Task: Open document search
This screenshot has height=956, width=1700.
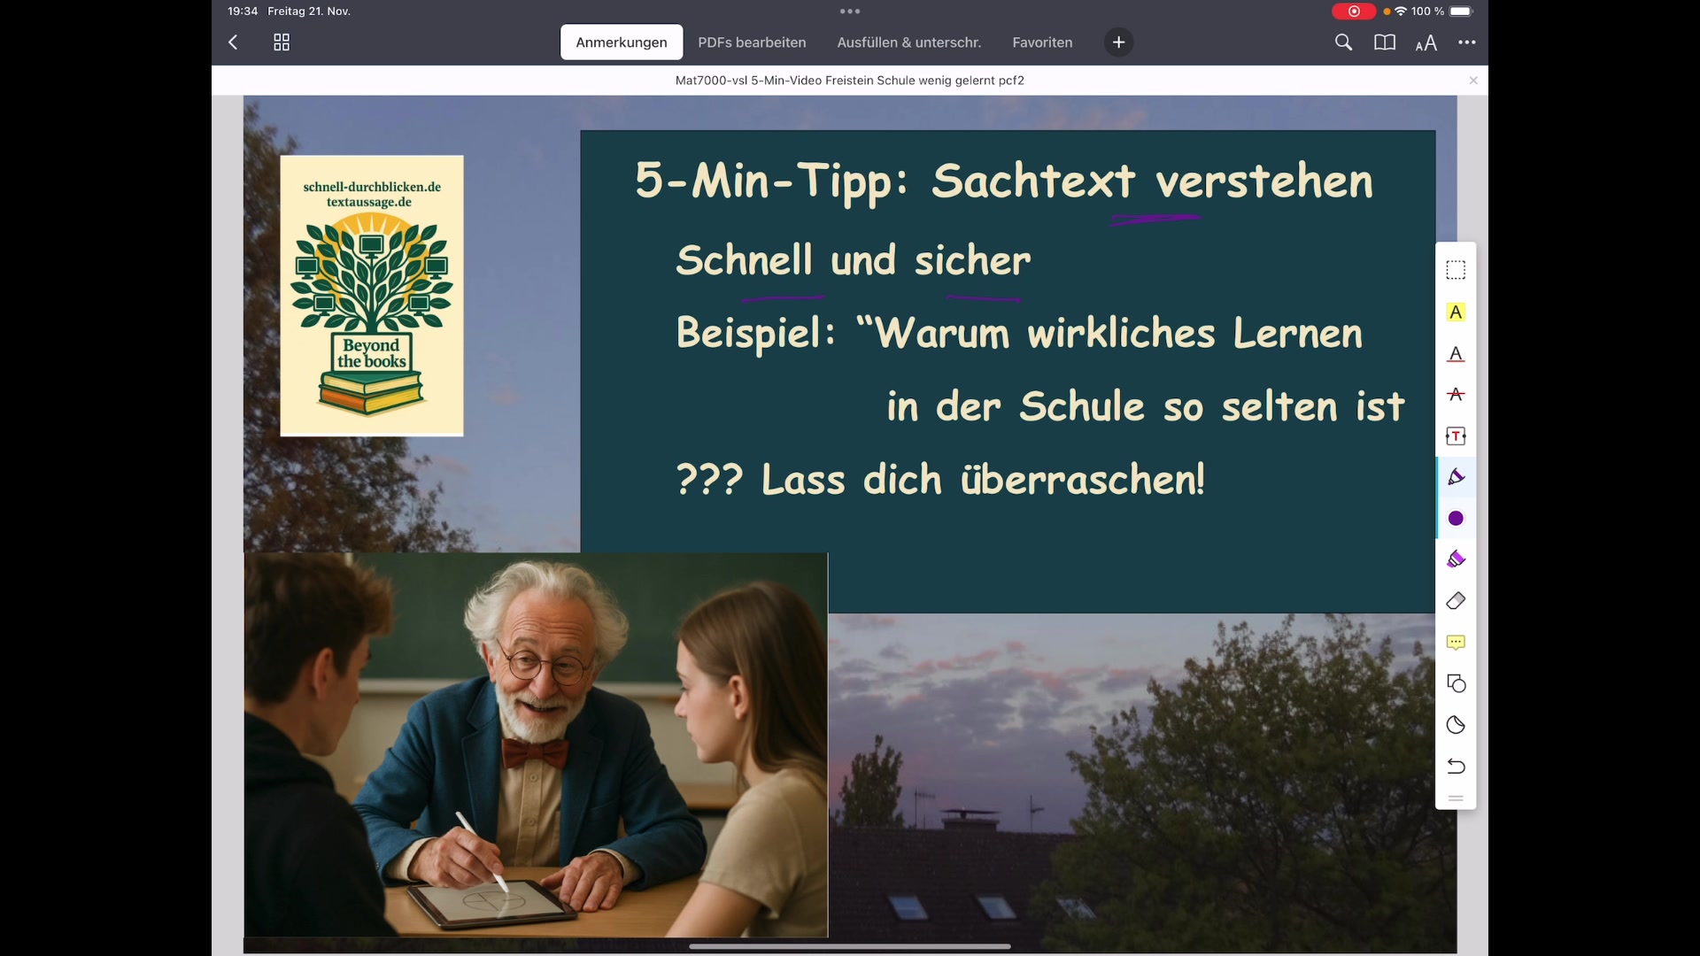Action: (x=1343, y=42)
